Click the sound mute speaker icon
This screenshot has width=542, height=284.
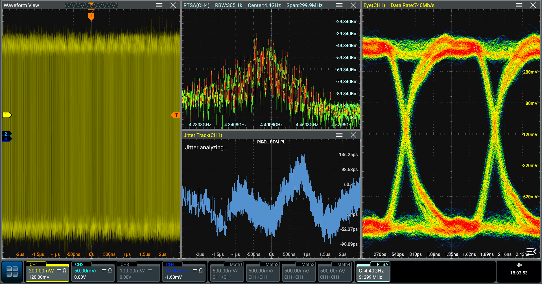tap(519, 265)
